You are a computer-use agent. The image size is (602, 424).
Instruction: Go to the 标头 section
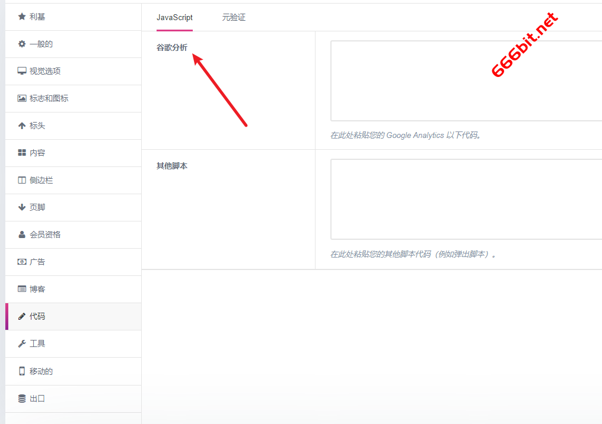click(74, 126)
